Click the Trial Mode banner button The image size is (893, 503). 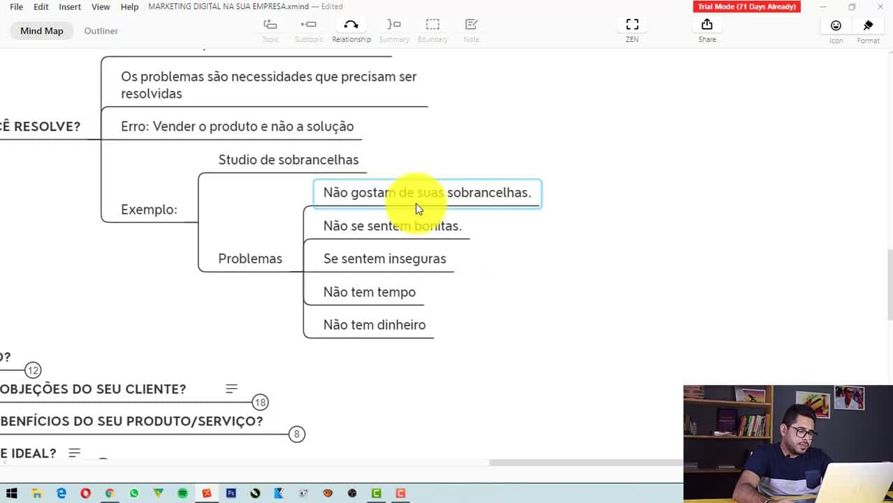747,6
